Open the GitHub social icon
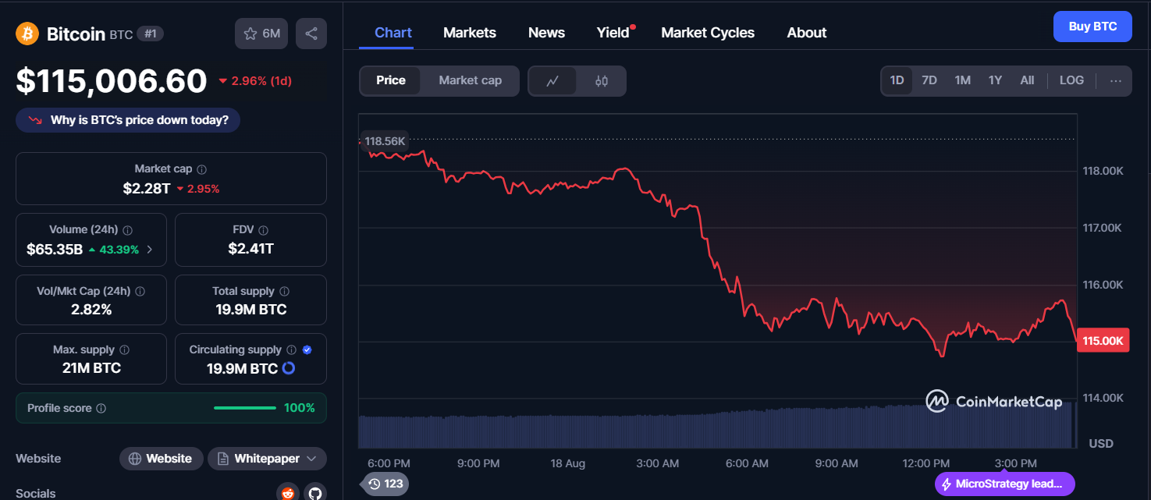The width and height of the screenshot is (1151, 500). pos(314,493)
